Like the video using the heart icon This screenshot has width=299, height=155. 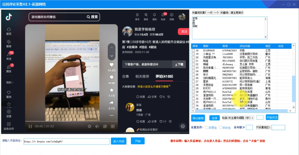click(x=111, y=65)
